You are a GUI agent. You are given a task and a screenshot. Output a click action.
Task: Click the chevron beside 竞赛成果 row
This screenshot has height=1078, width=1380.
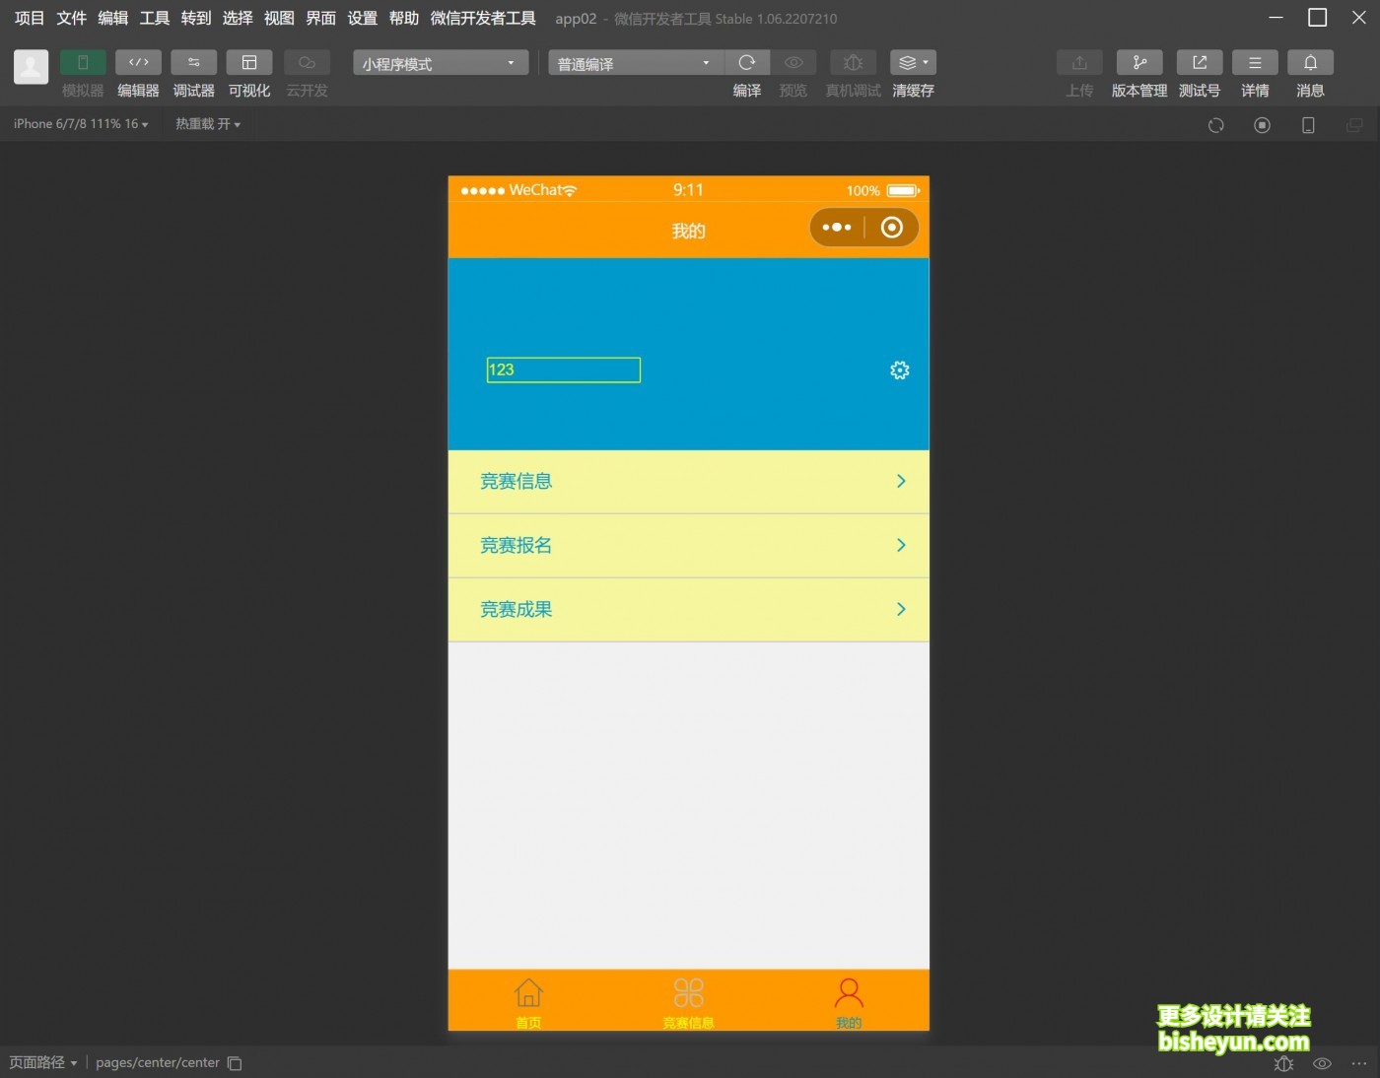pyautogui.click(x=901, y=609)
